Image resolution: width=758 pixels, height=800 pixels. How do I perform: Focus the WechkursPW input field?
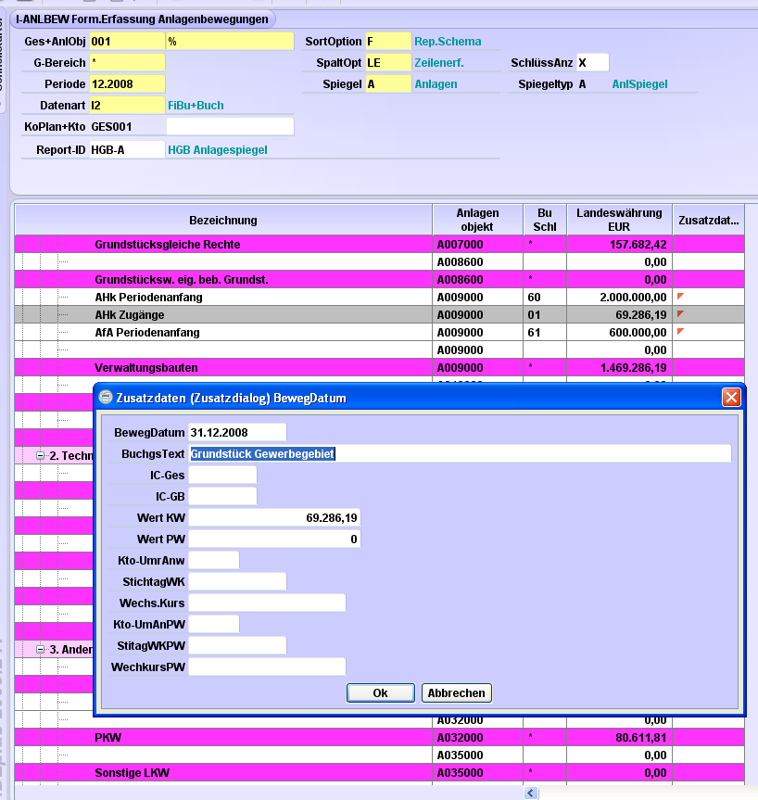pyautogui.click(x=267, y=667)
